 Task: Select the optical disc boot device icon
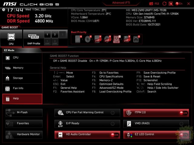[88, 39]
